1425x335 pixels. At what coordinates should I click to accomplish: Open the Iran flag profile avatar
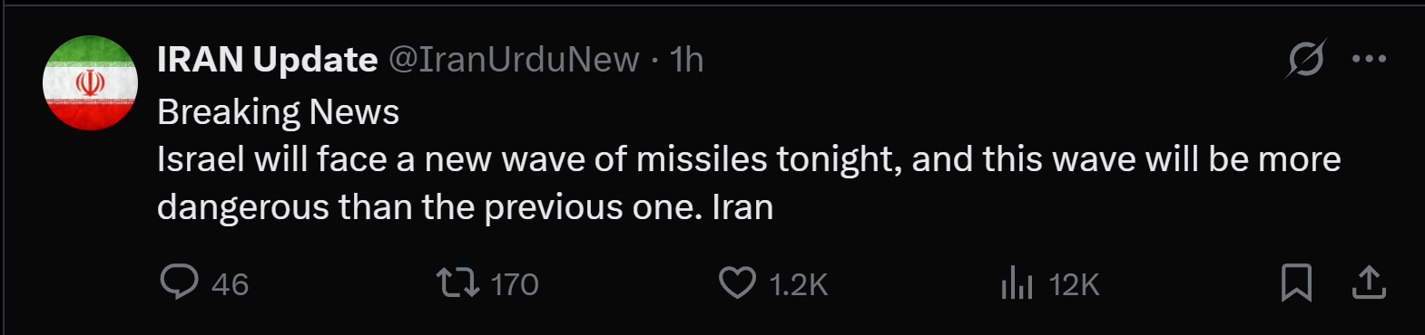click(90, 83)
